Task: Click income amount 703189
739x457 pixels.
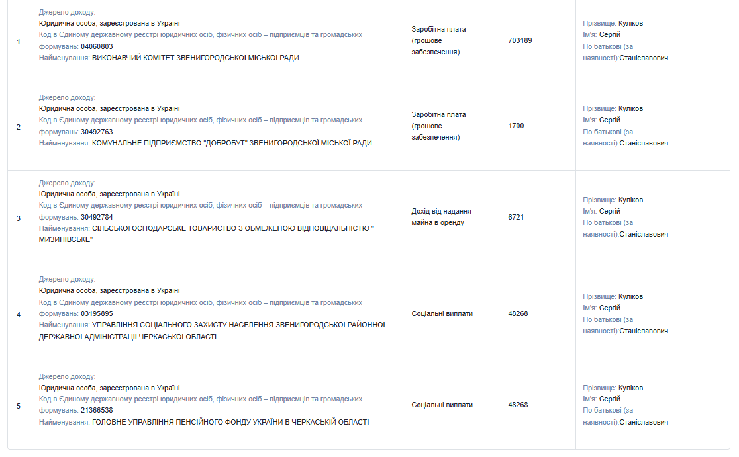Action: click(520, 40)
